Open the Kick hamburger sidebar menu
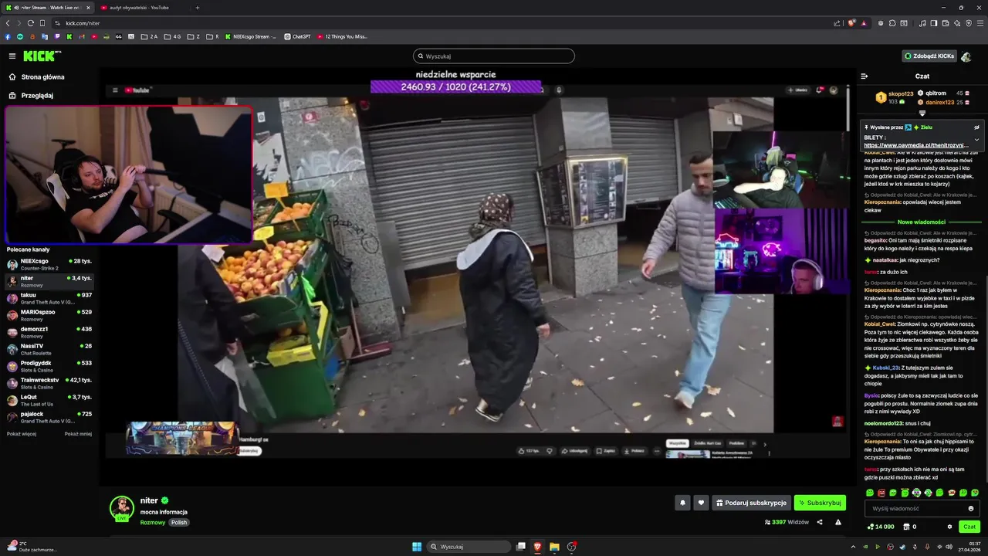The width and height of the screenshot is (988, 556). (x=12, y=56)
